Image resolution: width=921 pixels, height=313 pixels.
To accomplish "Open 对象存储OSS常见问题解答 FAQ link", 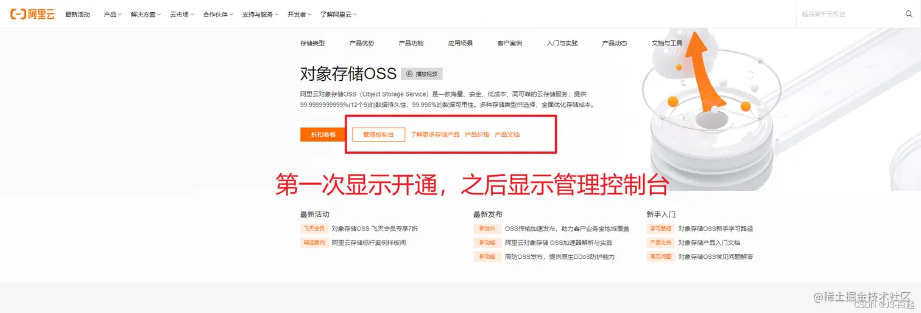I will click(x=716, y=256).
